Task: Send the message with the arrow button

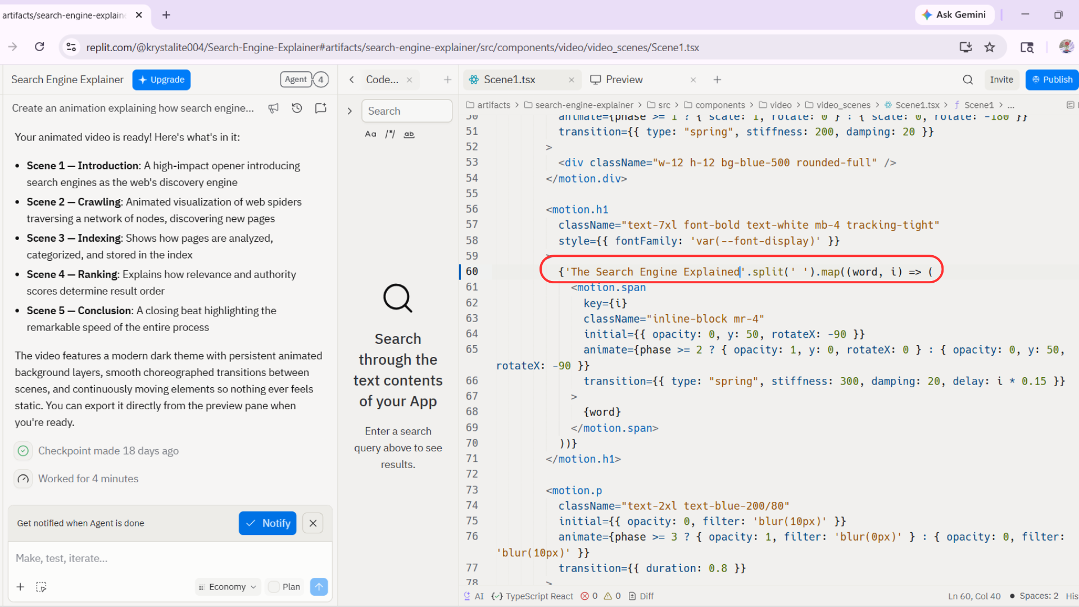Action: pos(319,587)
